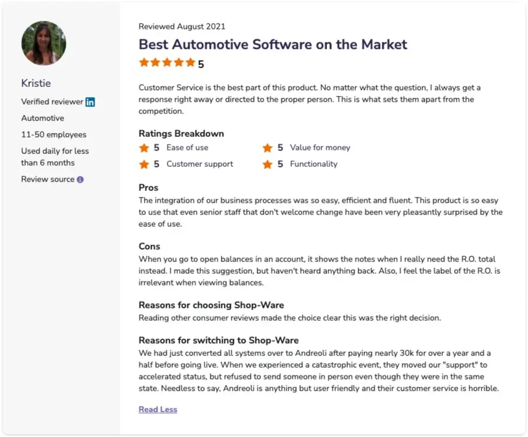Open Kristie's profile photo
Image resolution: width=528 pixels, height=437 pixels.
tap(43, 43)
